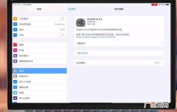Tap the Airplane Mode (飞行模式) icon
Screen dimensions: 177x112
[x=15, y=19]
